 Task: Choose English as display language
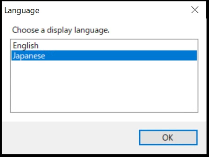pyautogui.click(x=26, y=46)
